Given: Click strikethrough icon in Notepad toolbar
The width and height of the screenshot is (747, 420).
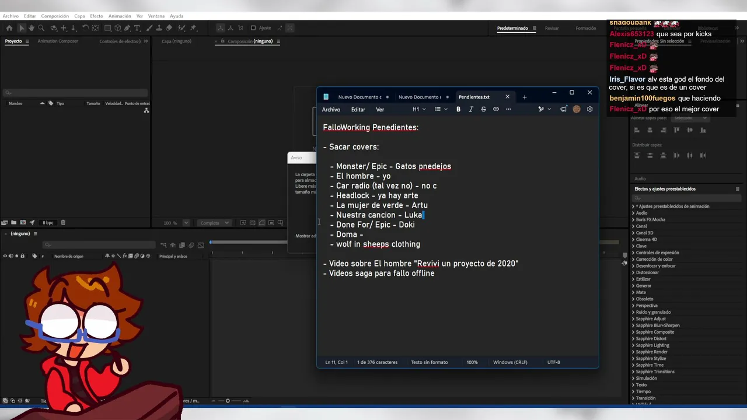Looking at the screenshot, I should (x=483, y=109).
